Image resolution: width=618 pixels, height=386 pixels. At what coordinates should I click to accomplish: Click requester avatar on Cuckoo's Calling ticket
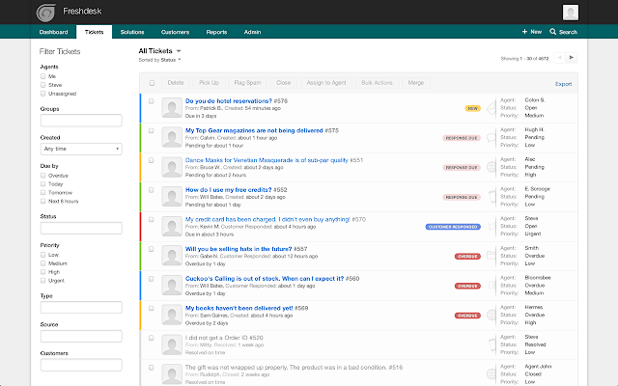(x=172, y=286)
